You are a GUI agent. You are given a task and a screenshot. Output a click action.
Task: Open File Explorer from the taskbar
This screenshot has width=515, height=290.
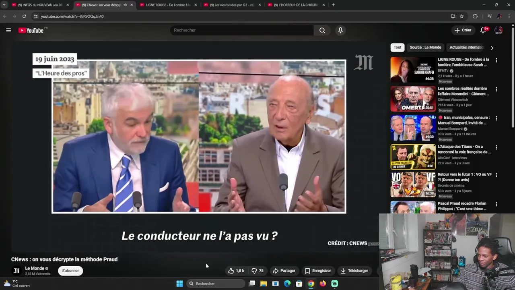click(264, 284)
